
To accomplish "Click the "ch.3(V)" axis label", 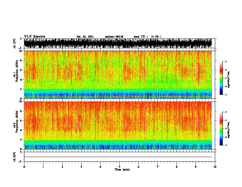I will [x=15, y=157].
